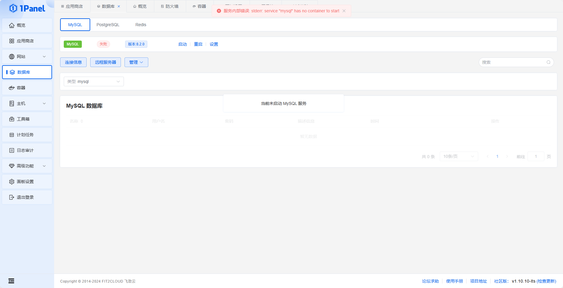
Task: Expand the 高级功能 submenu chevron
Action: pyautogui.click(x=44, y=166)
